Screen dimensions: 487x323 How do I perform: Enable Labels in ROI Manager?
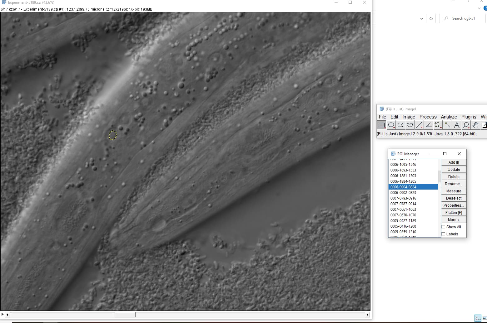tap(443, 234)
